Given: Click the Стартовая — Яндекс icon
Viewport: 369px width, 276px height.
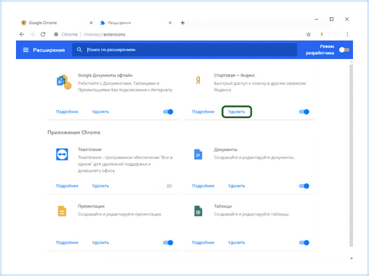Looking at the screenshot, I should [x=198, y=81].
